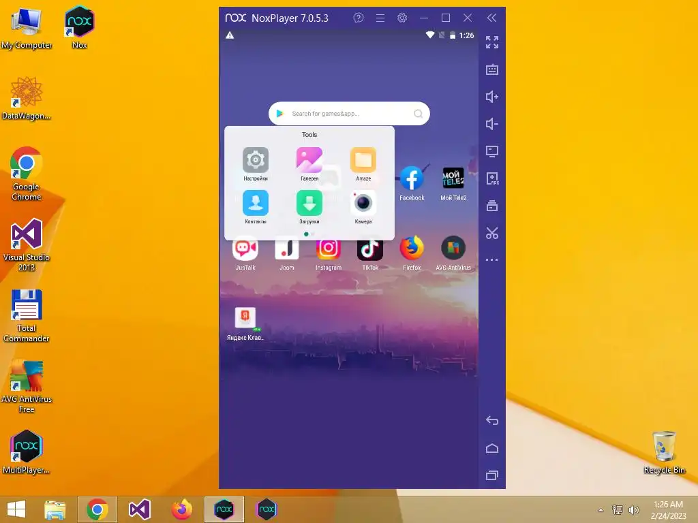Open Firefox from the taskbar
The width and height of the screenshot is (698, 523).
click(x=181, y=509)
